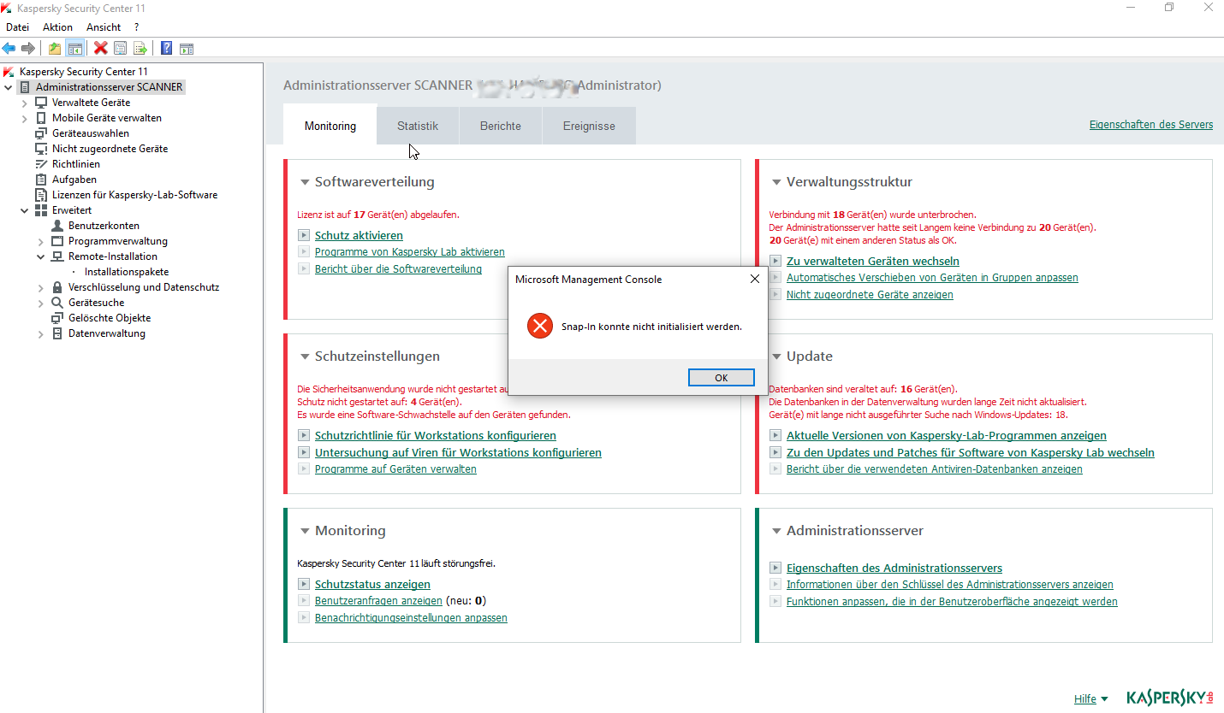
Task: Click the phone icon for Mobile Geräte verwalten
Action: pyautogui.click(x=41, y=118)
